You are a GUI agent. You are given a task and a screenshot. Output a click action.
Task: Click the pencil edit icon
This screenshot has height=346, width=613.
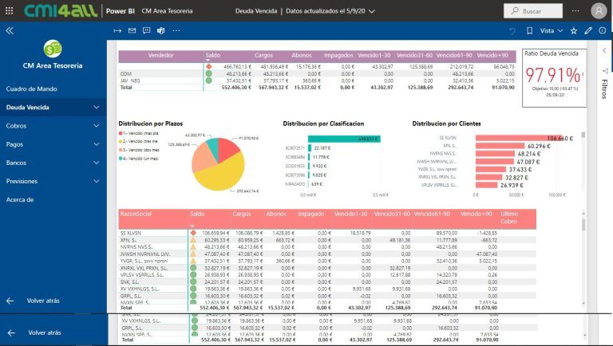coord(588,30)
